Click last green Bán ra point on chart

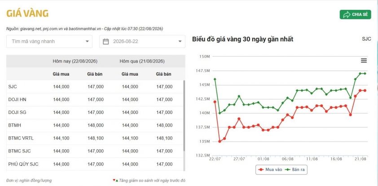pyautogui.click(x=365, y=73)
